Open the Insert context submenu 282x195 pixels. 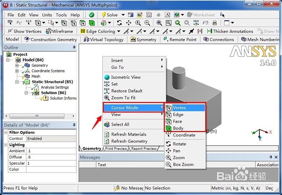click(x=134, y=60)
